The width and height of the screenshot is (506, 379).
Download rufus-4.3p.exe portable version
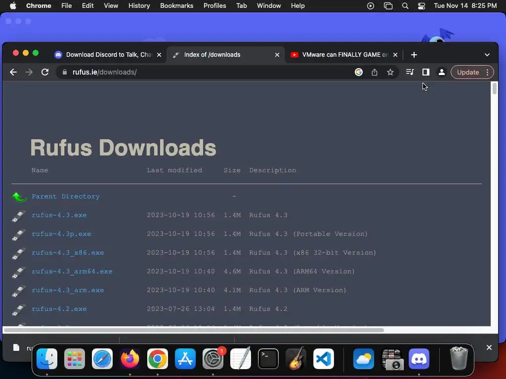(61, 233)
